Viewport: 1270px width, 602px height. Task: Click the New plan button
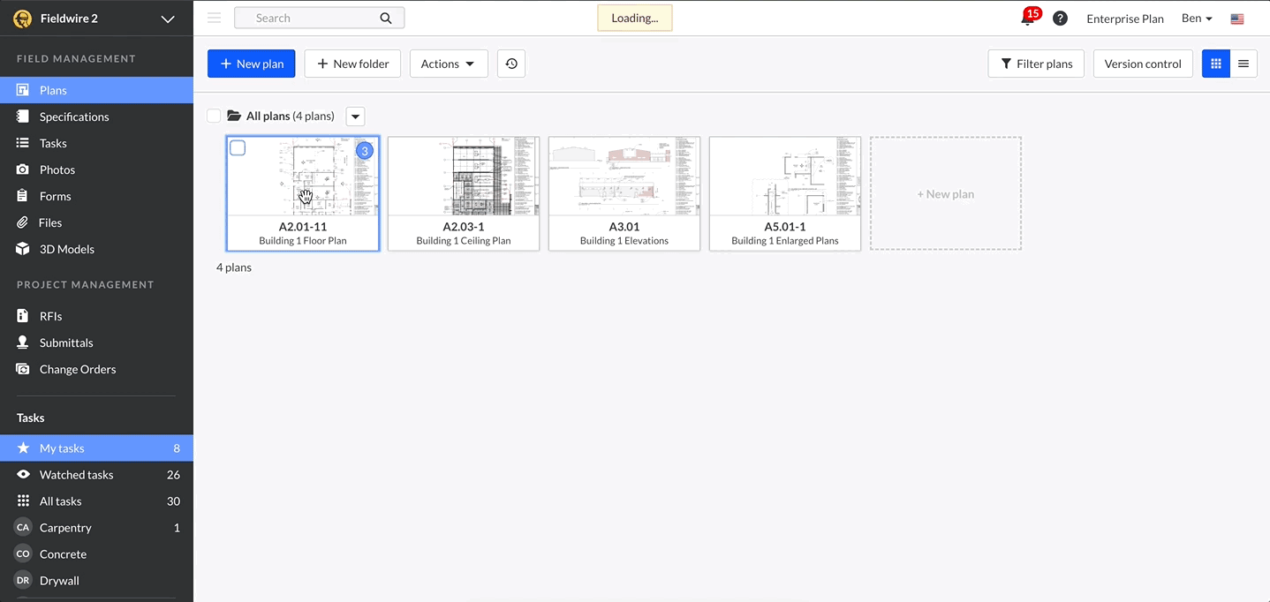(x=252, y=64)
